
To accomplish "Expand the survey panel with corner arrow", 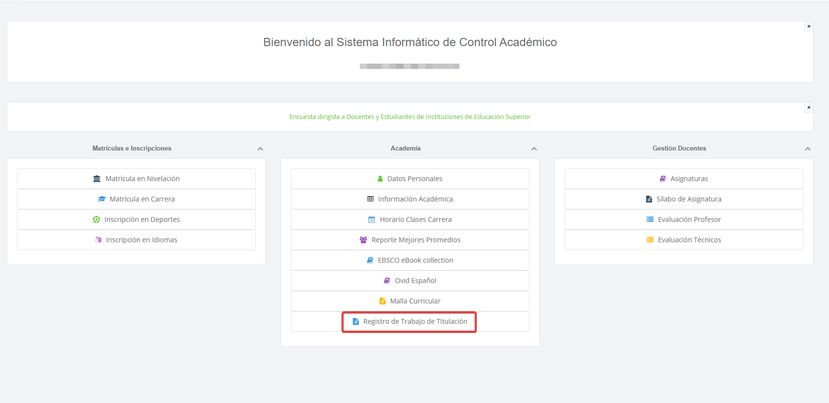I will (809, 107).
